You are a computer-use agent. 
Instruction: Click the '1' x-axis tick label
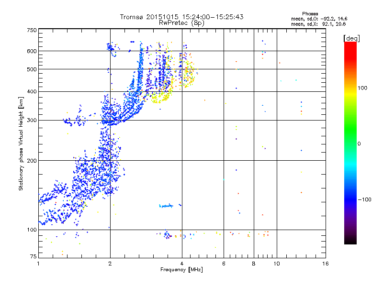click(38, 264)
